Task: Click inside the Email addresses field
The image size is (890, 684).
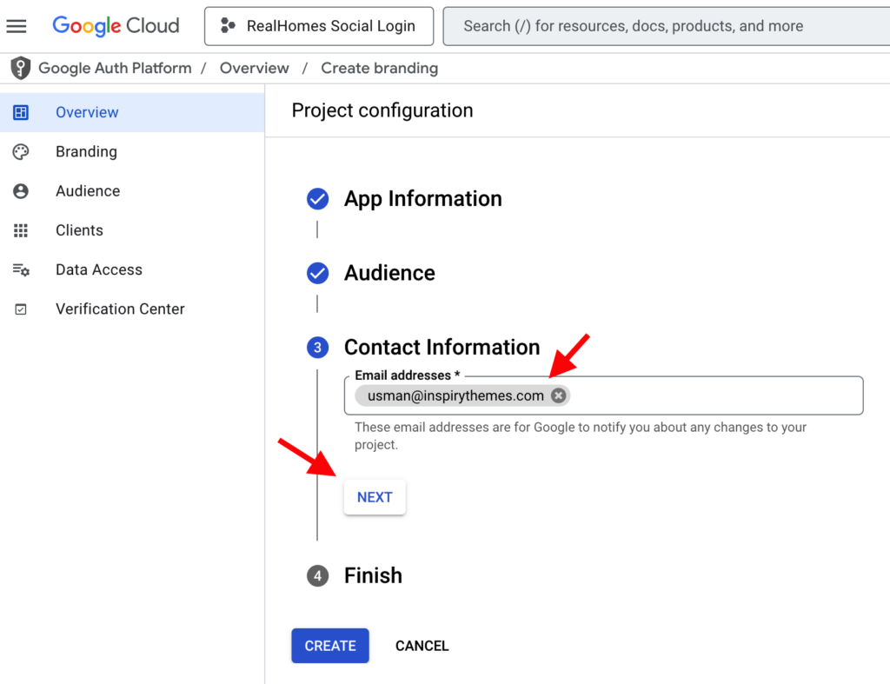Action: [x=603, y=395]
